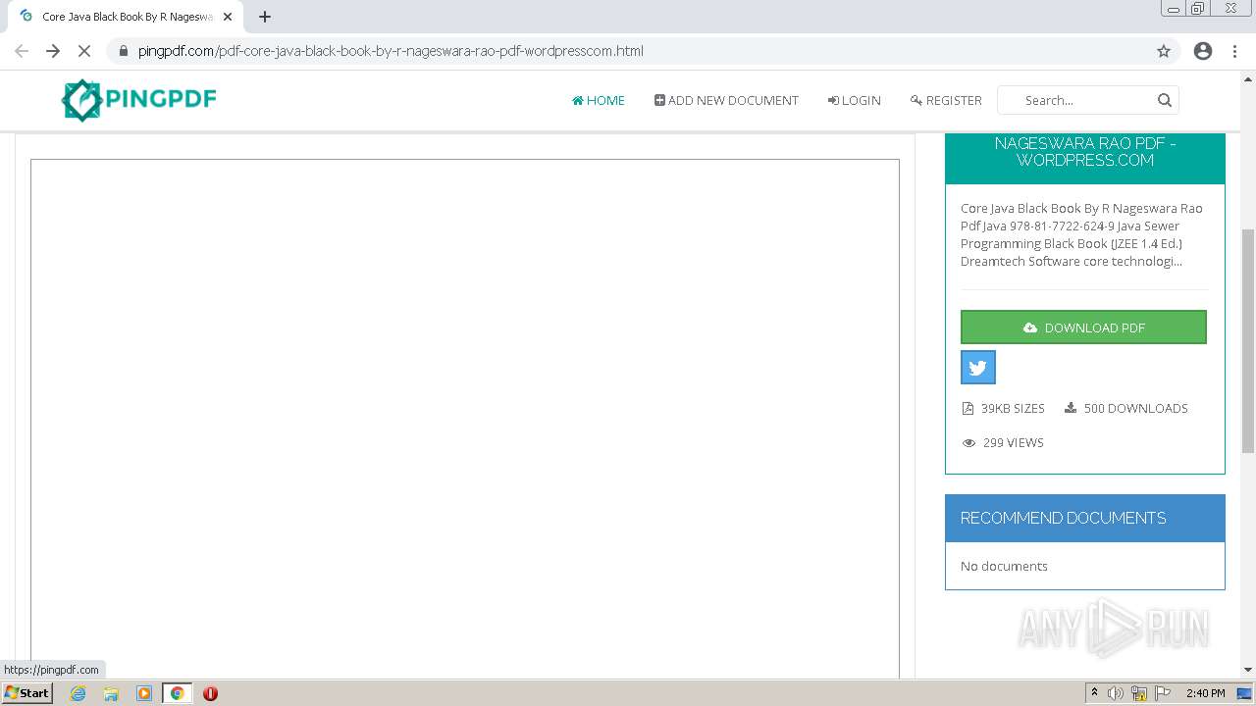The height and width of the screenshot is (706, 1256).
Task: Click the page vertical scrollbar thumb
Action: pyautogui.click(x=1248, y=341)
